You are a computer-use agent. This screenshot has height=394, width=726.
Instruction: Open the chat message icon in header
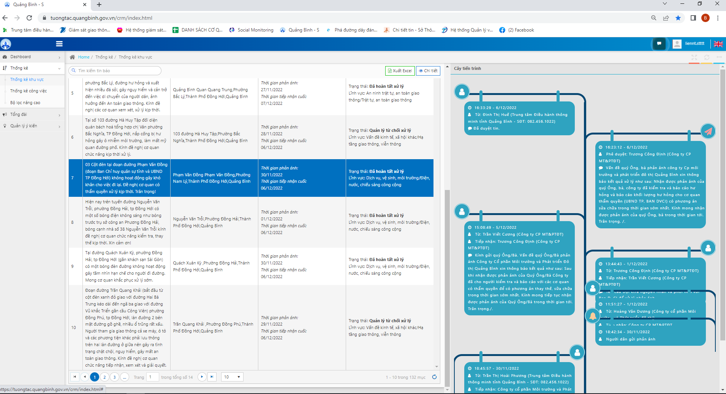[x=659, y=44]
